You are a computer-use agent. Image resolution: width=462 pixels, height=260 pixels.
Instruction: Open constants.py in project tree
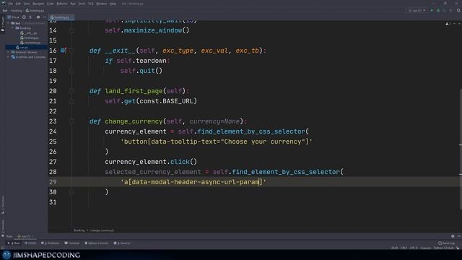(30, 43)
